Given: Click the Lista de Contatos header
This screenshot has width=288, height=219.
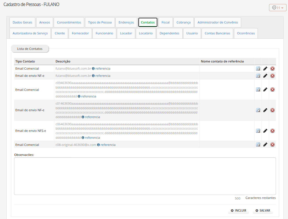Looking at the screenshot, I should point(30,49).
